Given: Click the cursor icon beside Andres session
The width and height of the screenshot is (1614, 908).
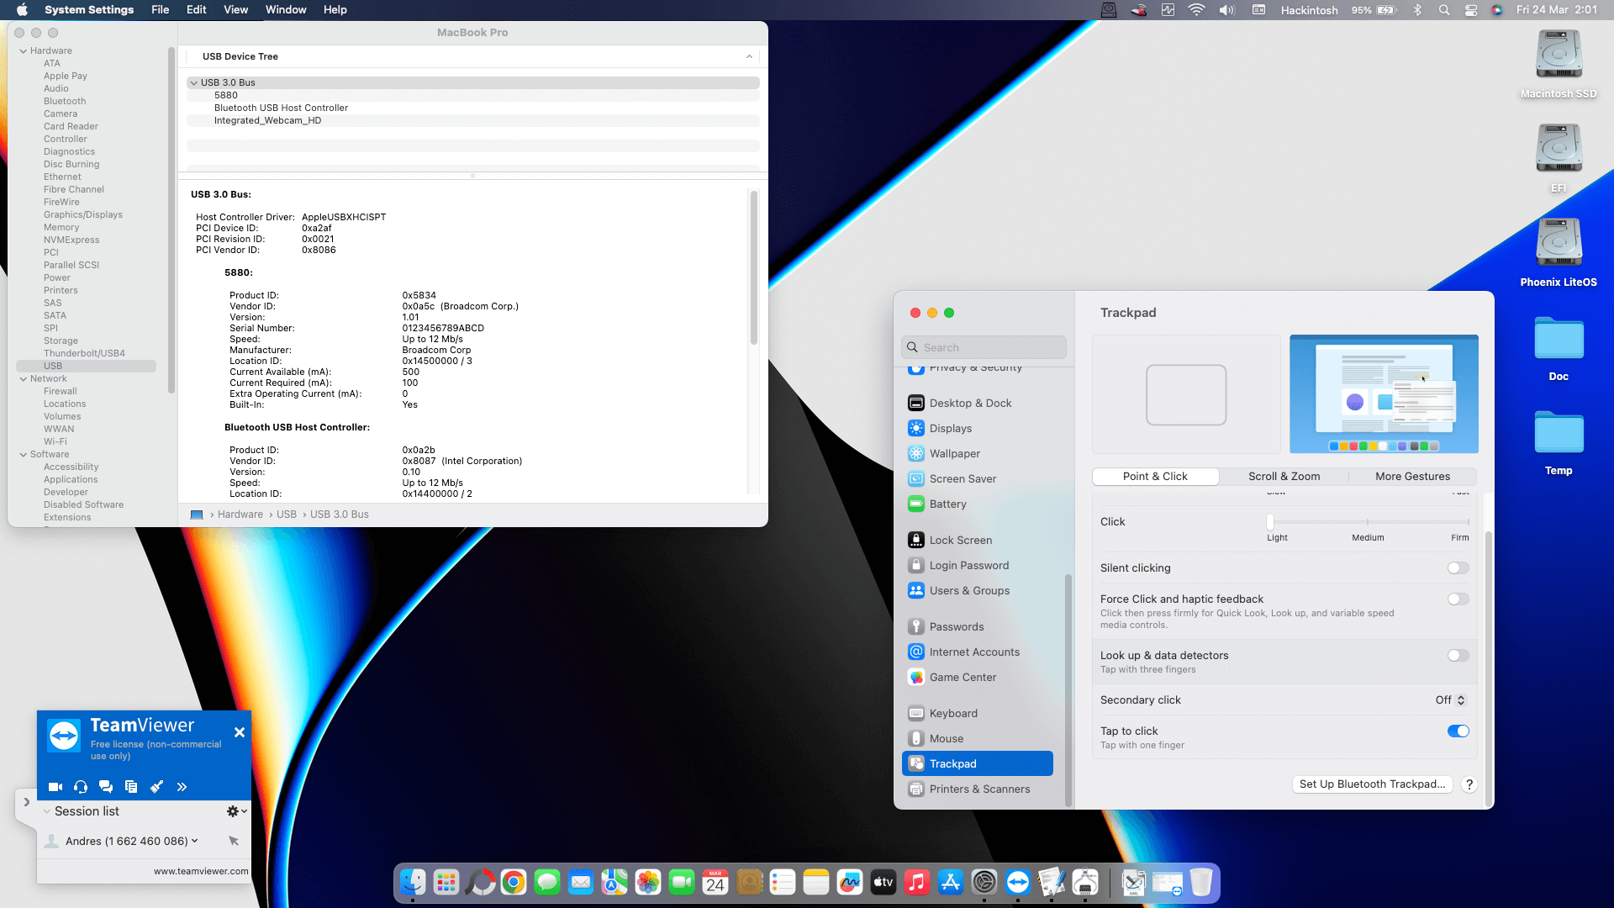Looking at the screenshot, I should point(234,841).
